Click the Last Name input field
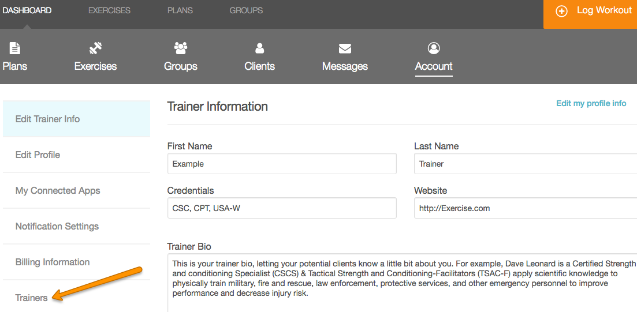Screen dimensions: 637x312 pos(526,164)
